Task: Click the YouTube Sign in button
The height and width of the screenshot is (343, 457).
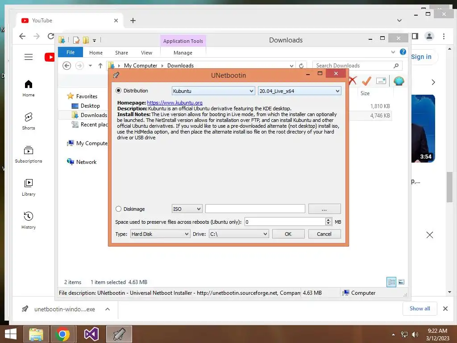Action: pos(421,57)
